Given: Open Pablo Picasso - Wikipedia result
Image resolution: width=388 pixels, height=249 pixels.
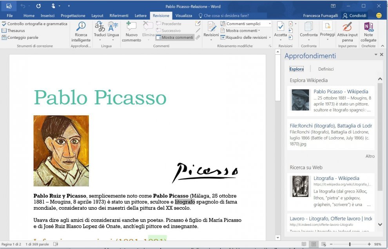Looking at the screenshot, I should (x=331, y=101).
